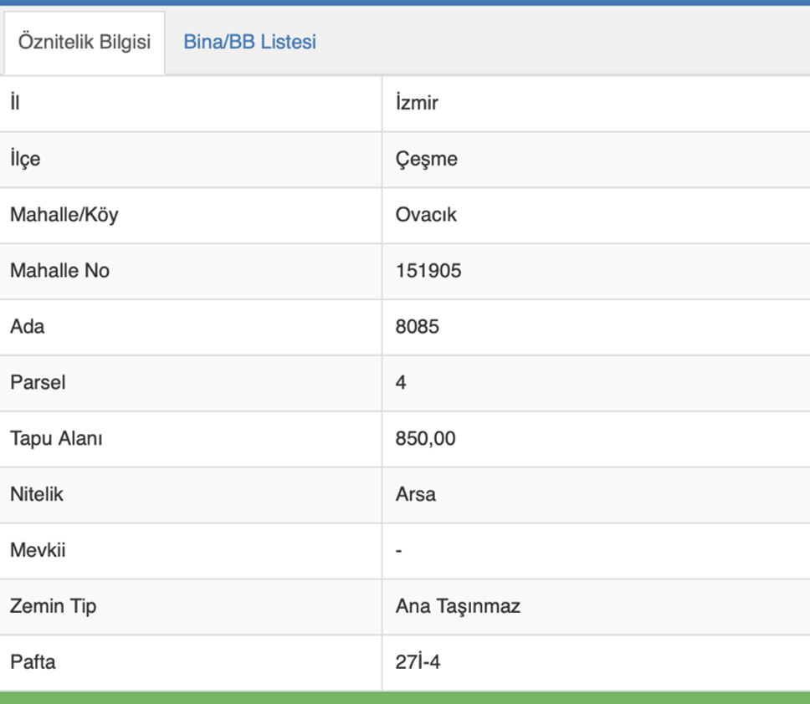Click the Tapu Alanı label
Screen dimensions: 810x704
[x=56, y=439]
